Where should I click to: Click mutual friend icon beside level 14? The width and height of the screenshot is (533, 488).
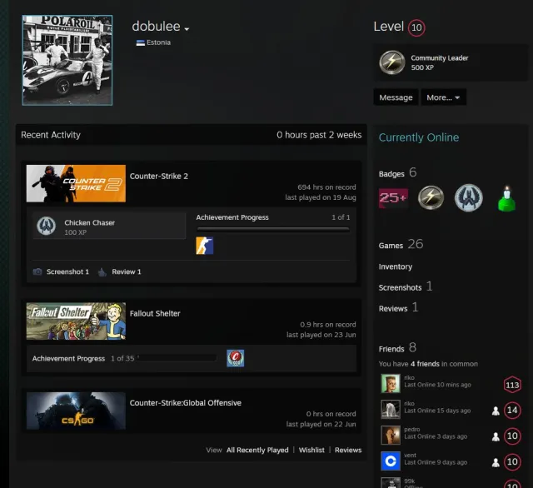click(496, 411)
